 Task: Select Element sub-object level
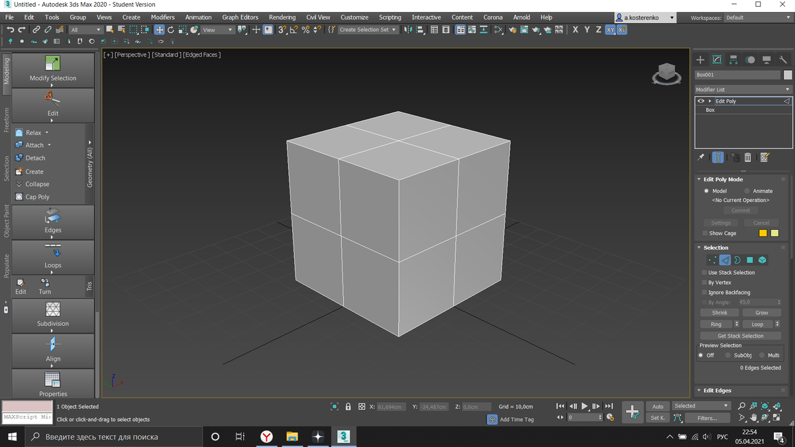pyautogui.click(x=763, y=260)
